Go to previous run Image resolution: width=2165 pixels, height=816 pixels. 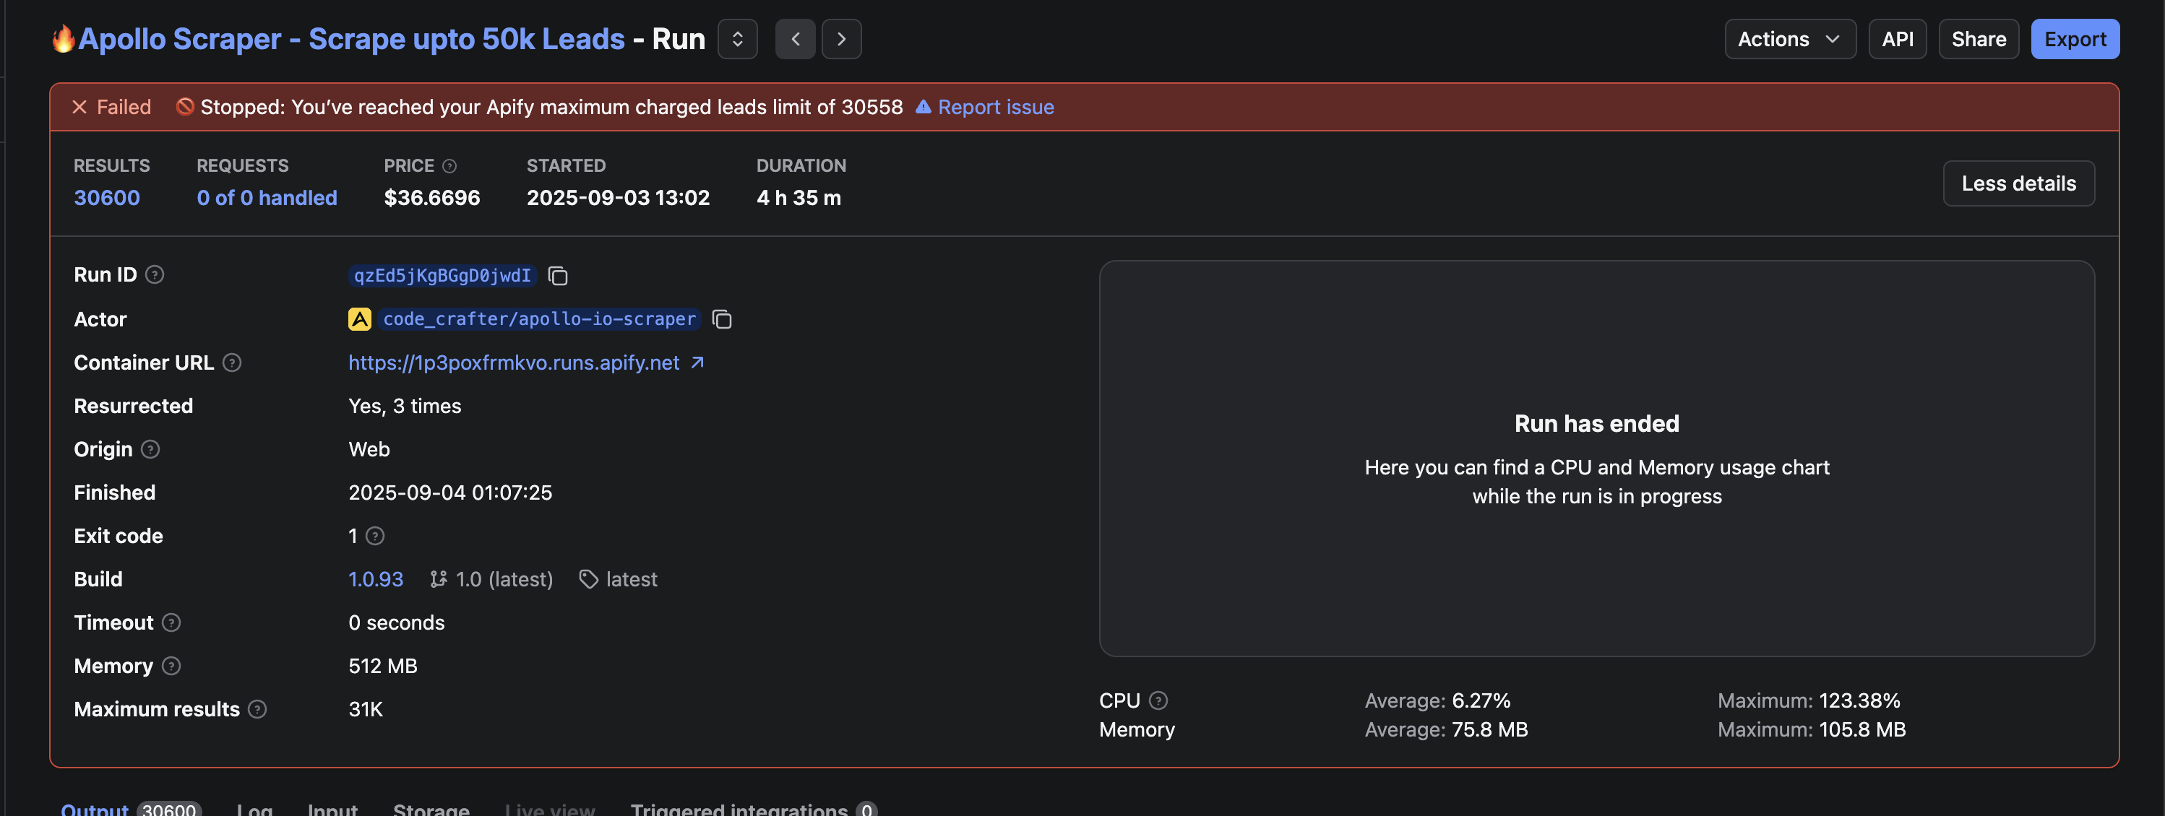[x=795, y=38]
